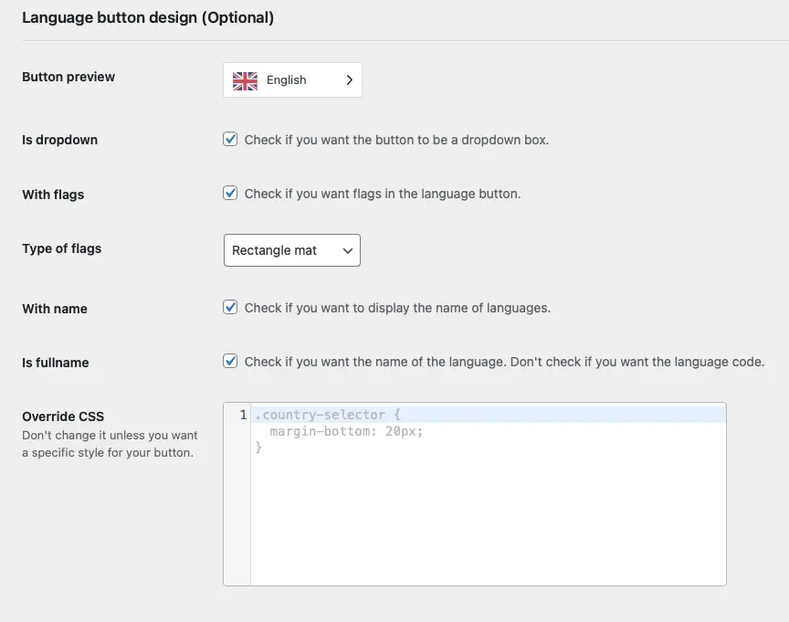789x622 pixels.
Task: Disable the With name checkbox
Action: (x=230, y=308)
